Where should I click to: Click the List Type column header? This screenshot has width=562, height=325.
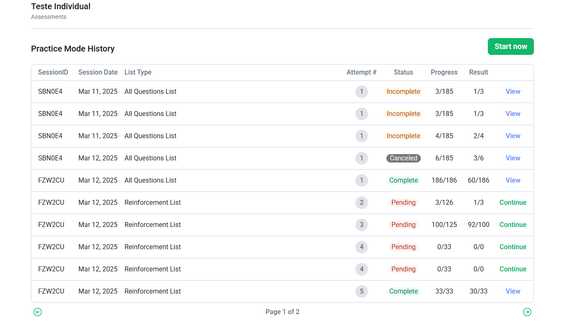tap(138, 72)
